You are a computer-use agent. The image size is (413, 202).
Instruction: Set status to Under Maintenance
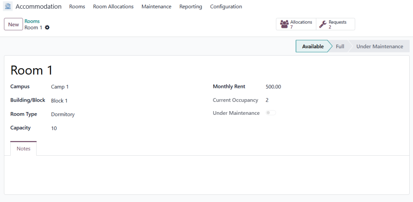point(380,46)
